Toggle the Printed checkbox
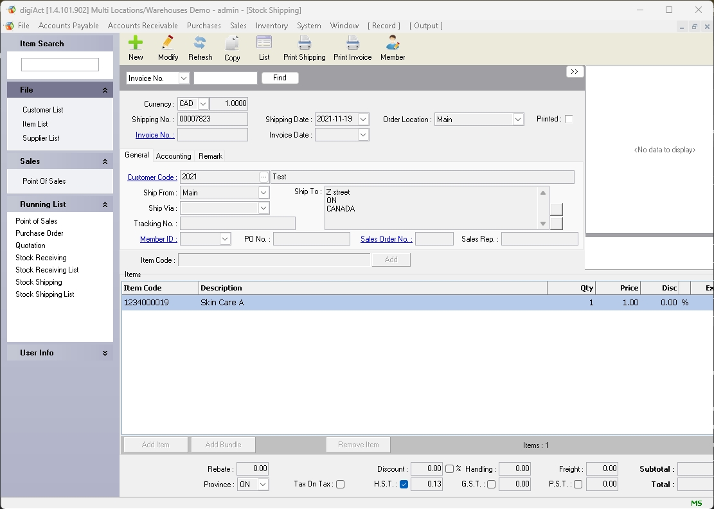Viewport: 714px width, 509px height. [569, 119]
